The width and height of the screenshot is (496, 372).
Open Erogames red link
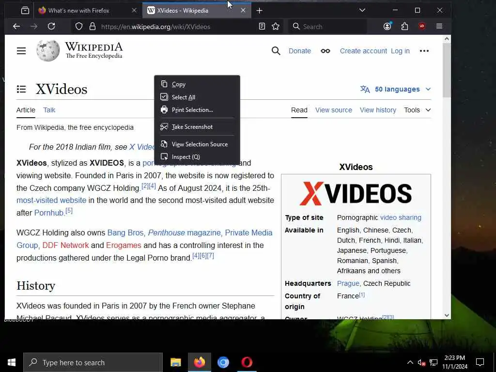coord(124,245)
